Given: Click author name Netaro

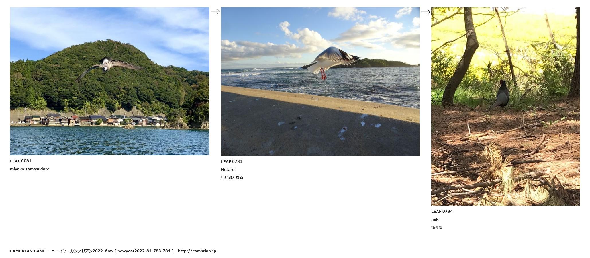Looking at the screenshot, I should coord(228,169).
